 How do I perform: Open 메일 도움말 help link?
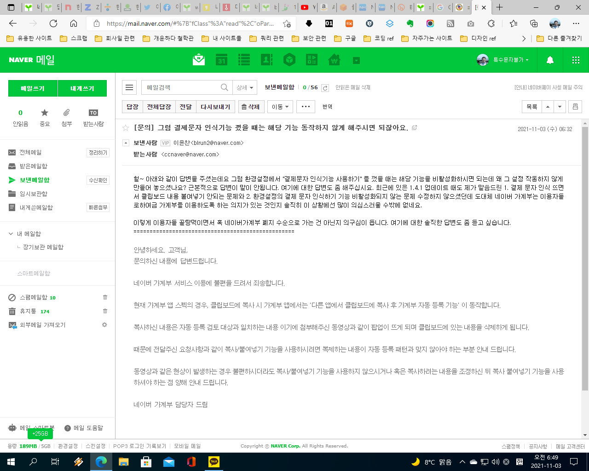84,428
